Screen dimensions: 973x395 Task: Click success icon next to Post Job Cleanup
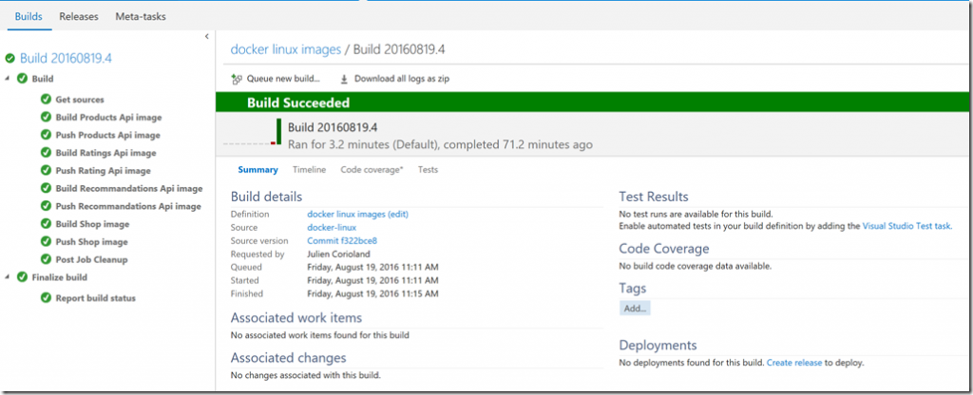(46, 259)
